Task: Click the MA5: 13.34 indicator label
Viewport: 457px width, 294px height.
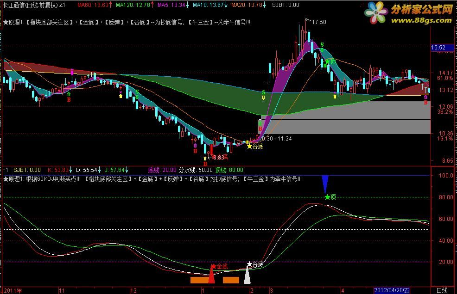Action: 173,5
